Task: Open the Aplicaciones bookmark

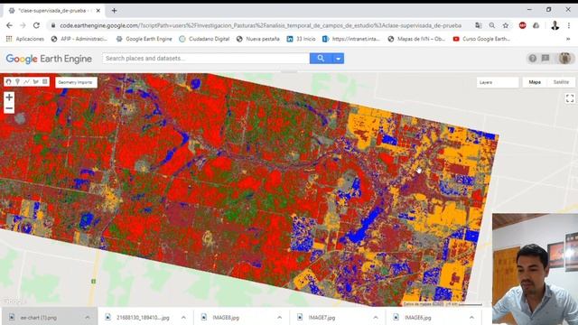Action: [x=25, y=39]
